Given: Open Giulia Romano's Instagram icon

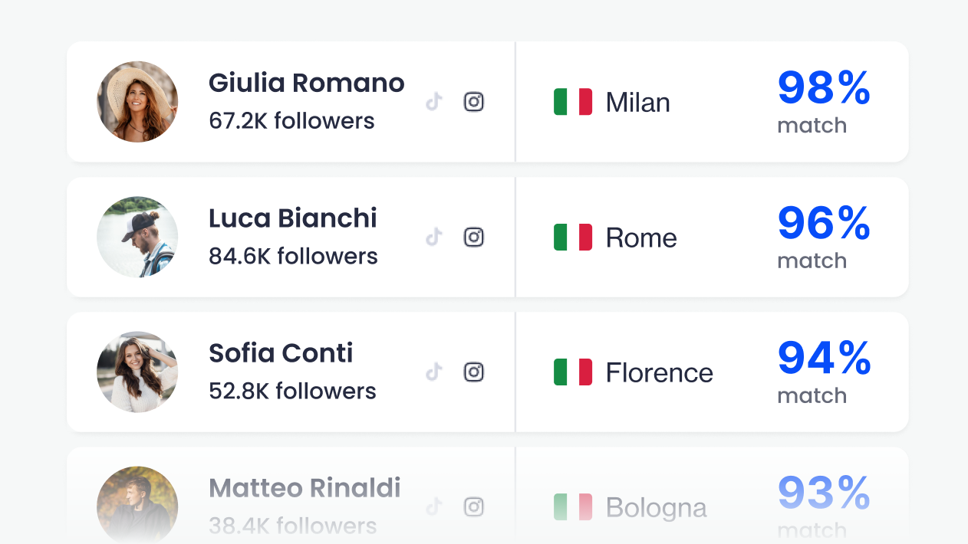Looking at the screenshot, I should [474, 102].
